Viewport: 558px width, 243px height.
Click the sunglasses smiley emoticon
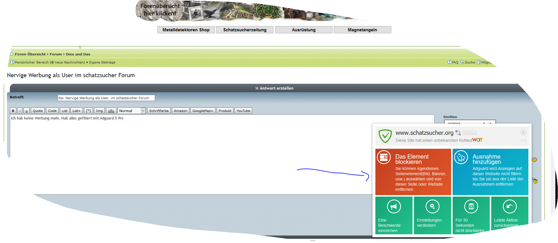coord(534,159)
